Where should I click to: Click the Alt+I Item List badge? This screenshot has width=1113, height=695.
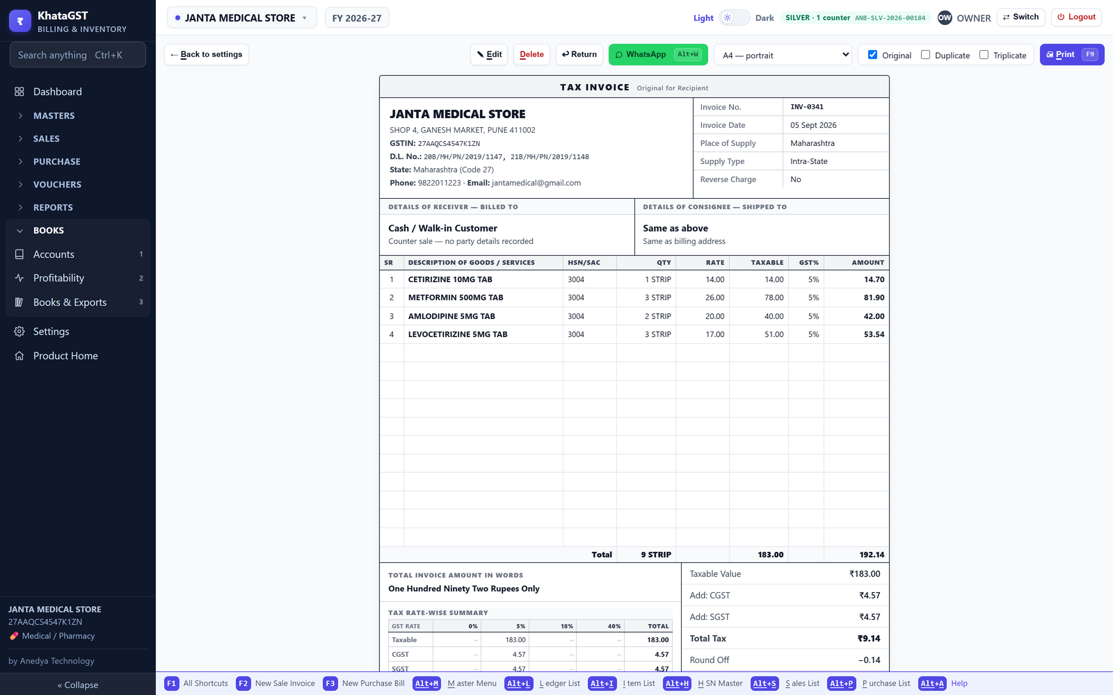(x=602, y=683)
